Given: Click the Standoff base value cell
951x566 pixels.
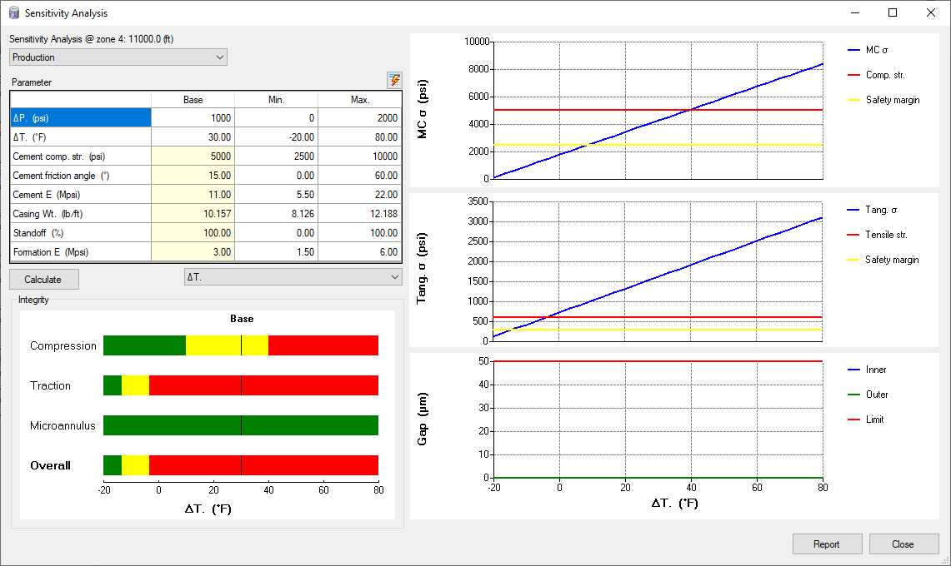Looking at the screenshot, I should tap(193, 233).
